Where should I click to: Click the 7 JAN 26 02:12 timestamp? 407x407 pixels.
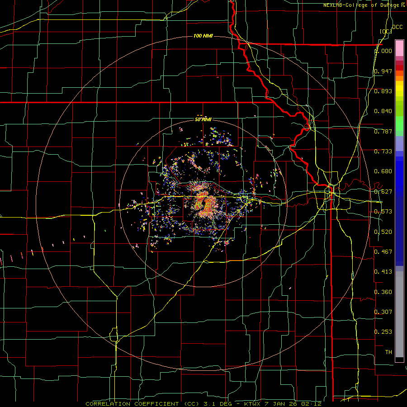tap(293, 404)
